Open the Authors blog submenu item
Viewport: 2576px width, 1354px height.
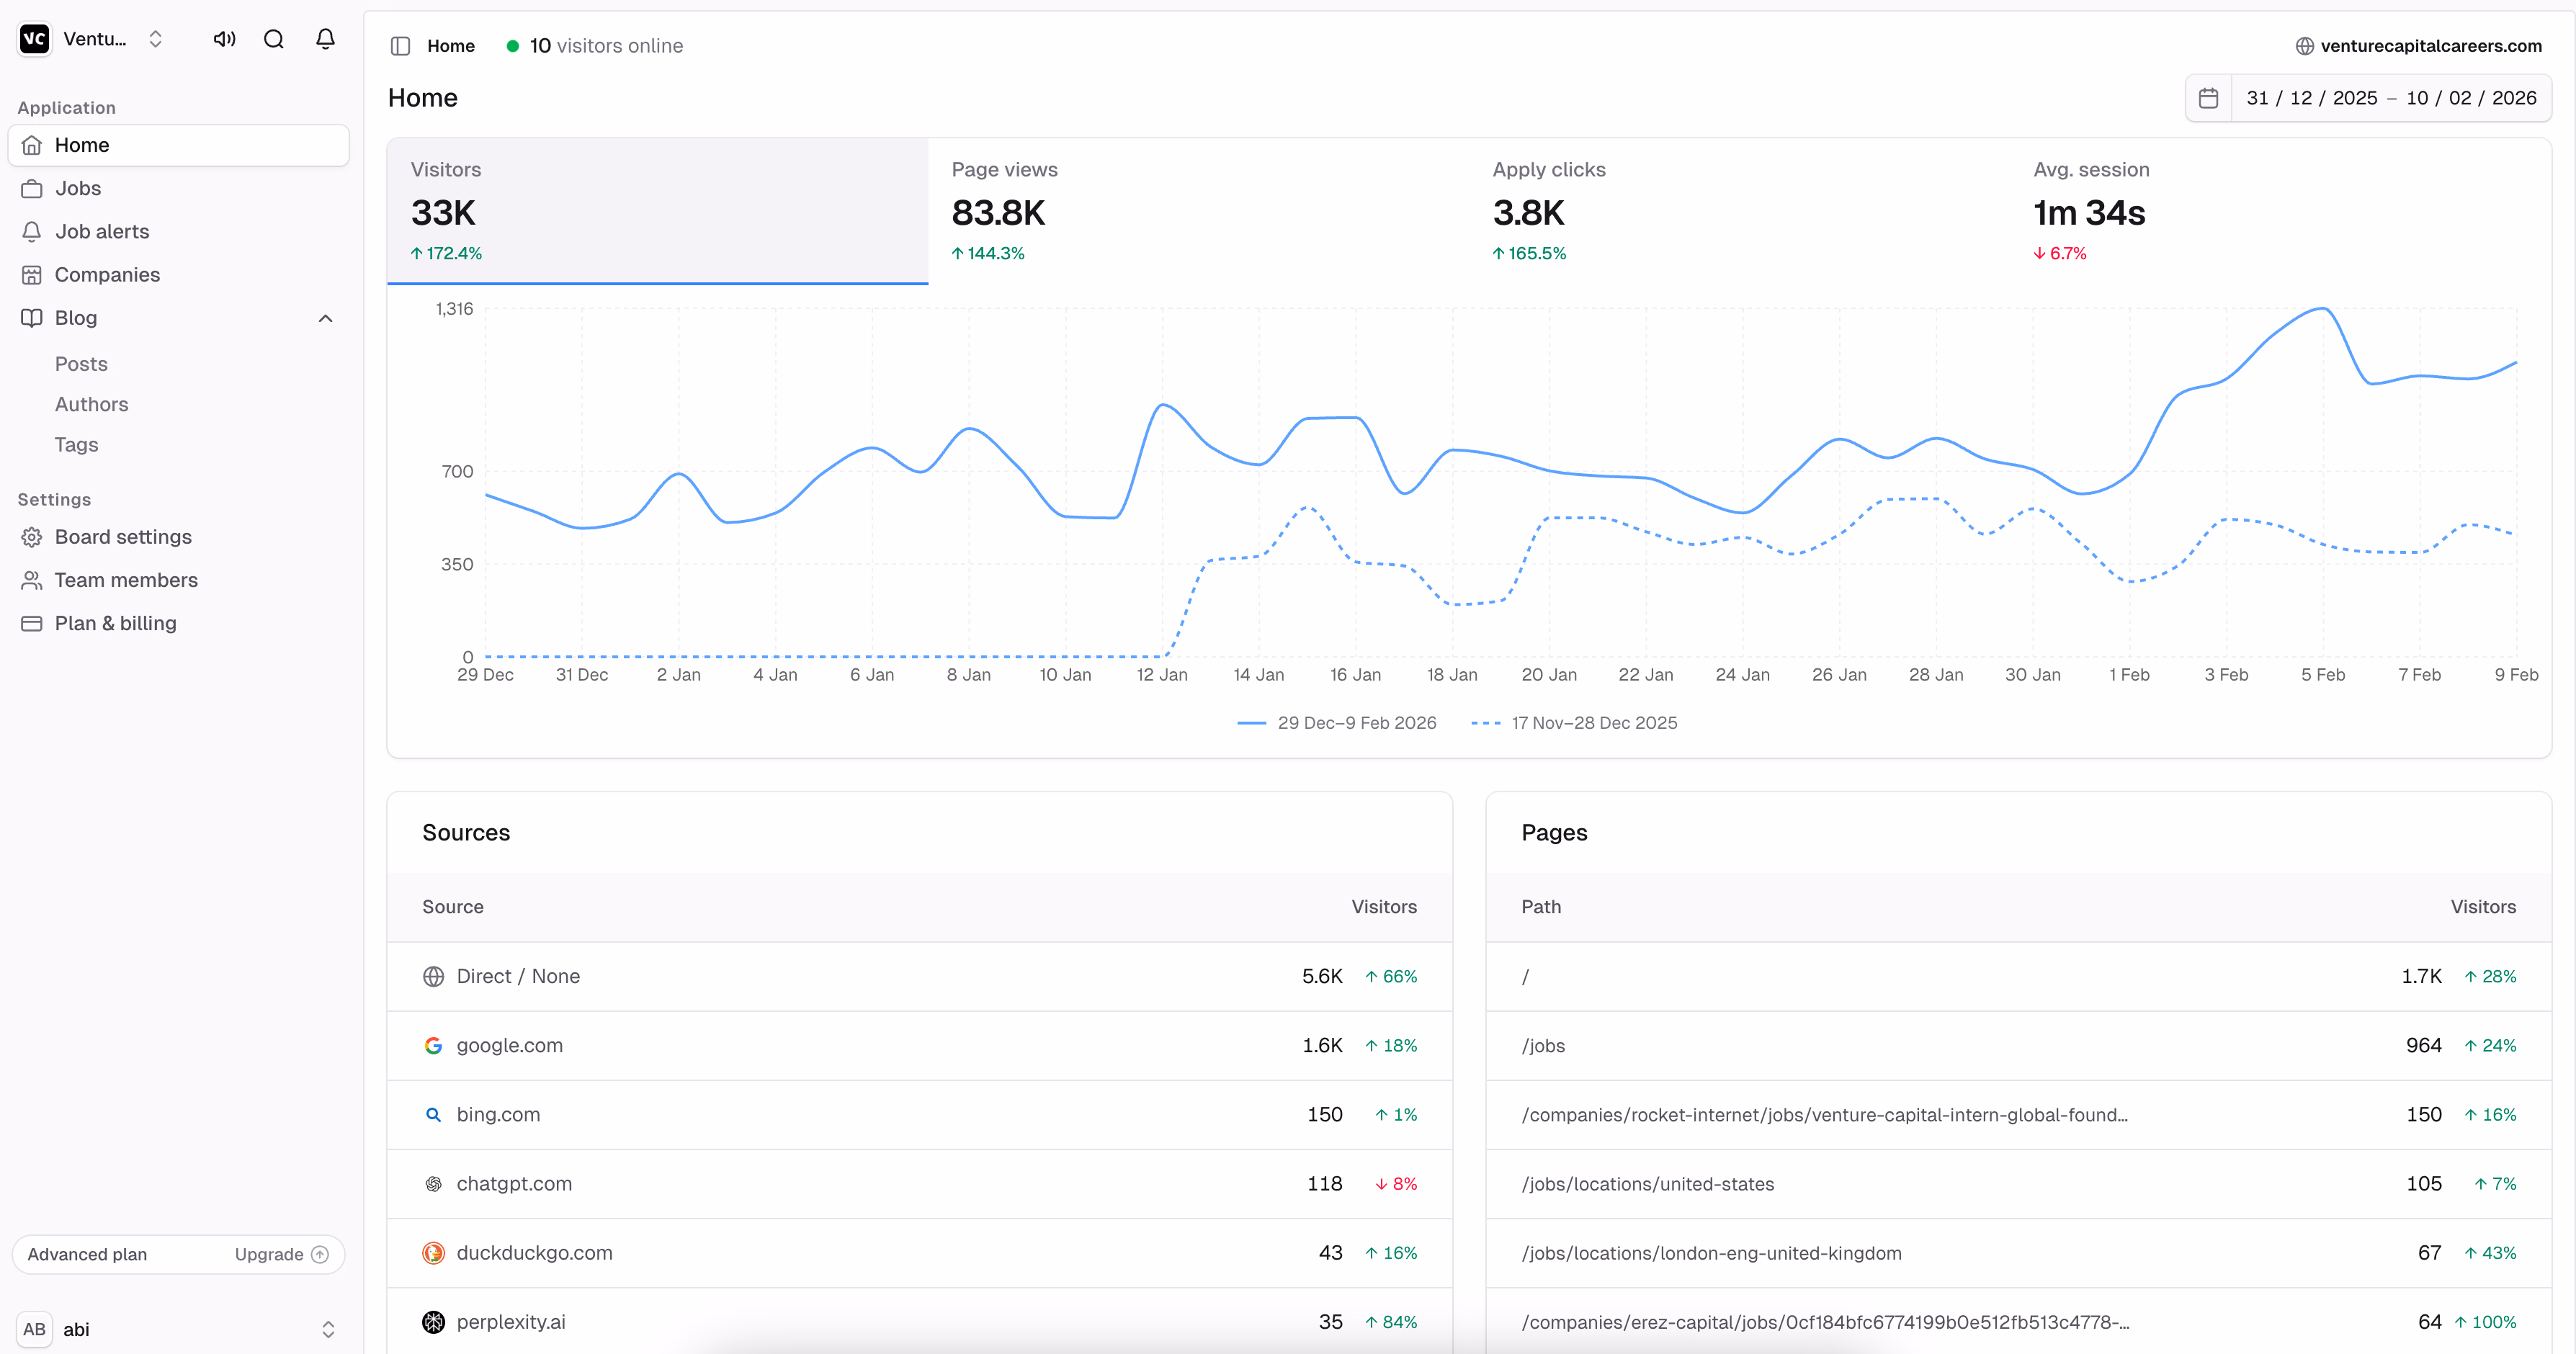pyautogui.click(x=91, y=404)
